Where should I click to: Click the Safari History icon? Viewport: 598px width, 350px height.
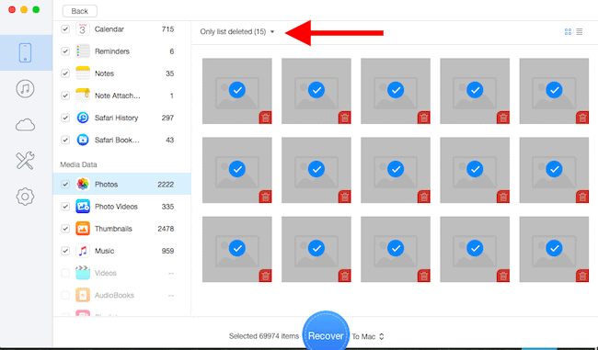[83, 118]
